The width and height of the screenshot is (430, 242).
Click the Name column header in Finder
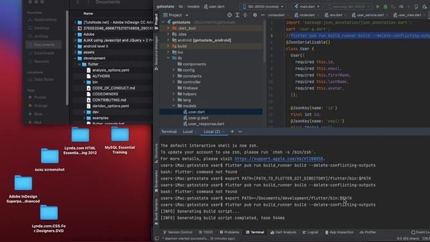pos(88,13)
